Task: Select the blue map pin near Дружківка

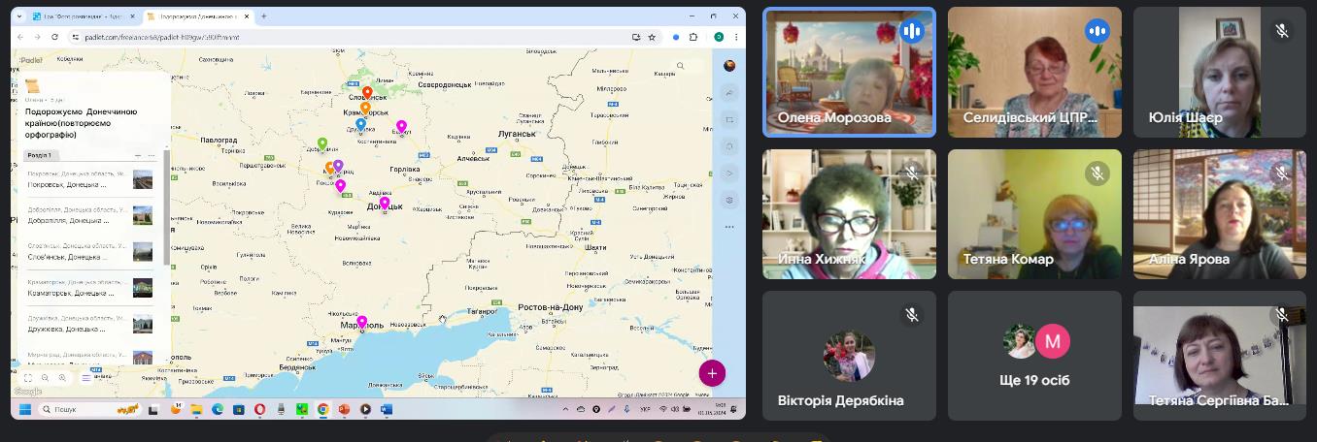Action: pyautogui.click(x=360, y=124)
